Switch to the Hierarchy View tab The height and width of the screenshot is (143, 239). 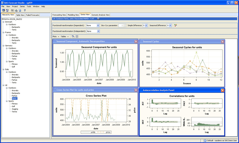tap(8, 15)
